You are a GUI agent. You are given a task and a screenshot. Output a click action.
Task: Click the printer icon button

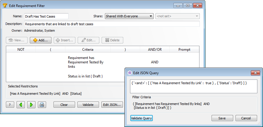tap(42, 104)
